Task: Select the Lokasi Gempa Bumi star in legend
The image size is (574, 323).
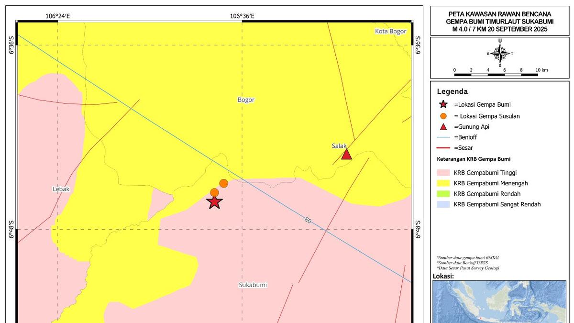Action: coord(443,104)
